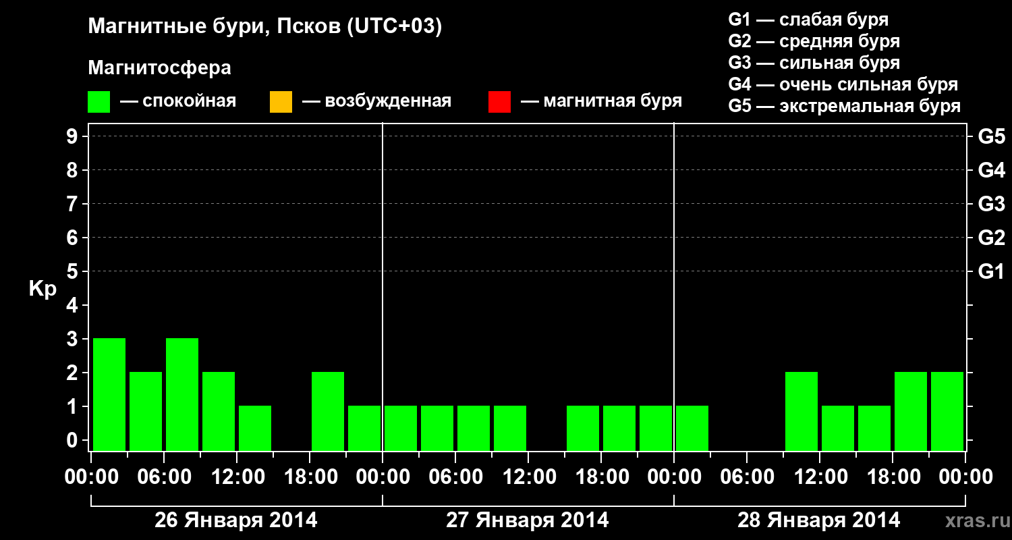
Task: Select the title 'Магнитные бури, Псков (UTC+03)'
Action: tap(265, 27)
